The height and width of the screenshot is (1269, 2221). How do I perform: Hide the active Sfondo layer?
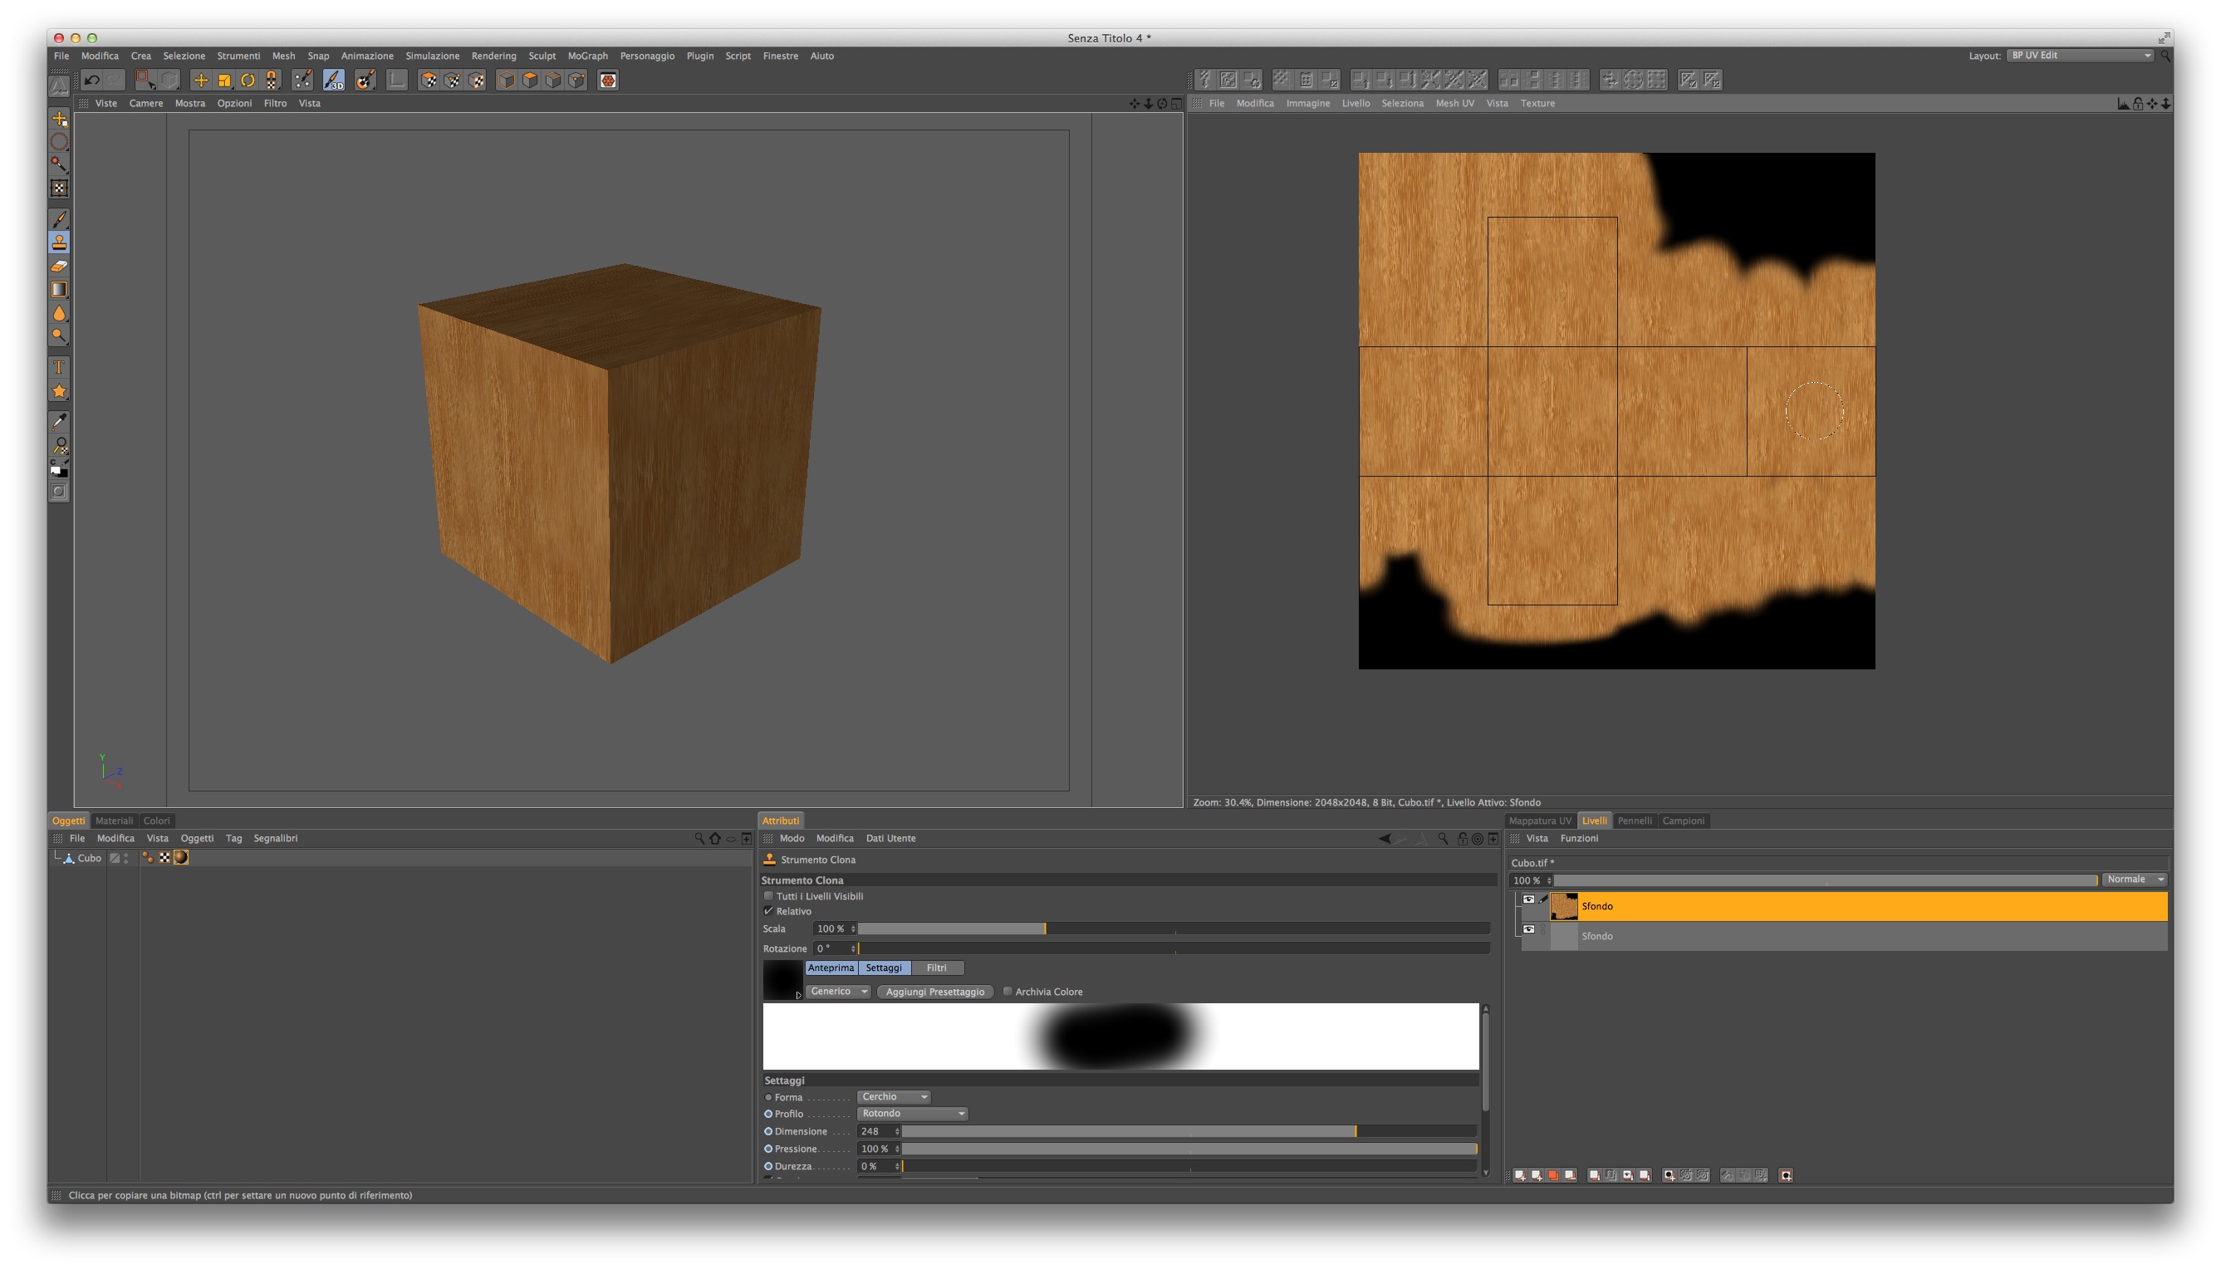1528,899
